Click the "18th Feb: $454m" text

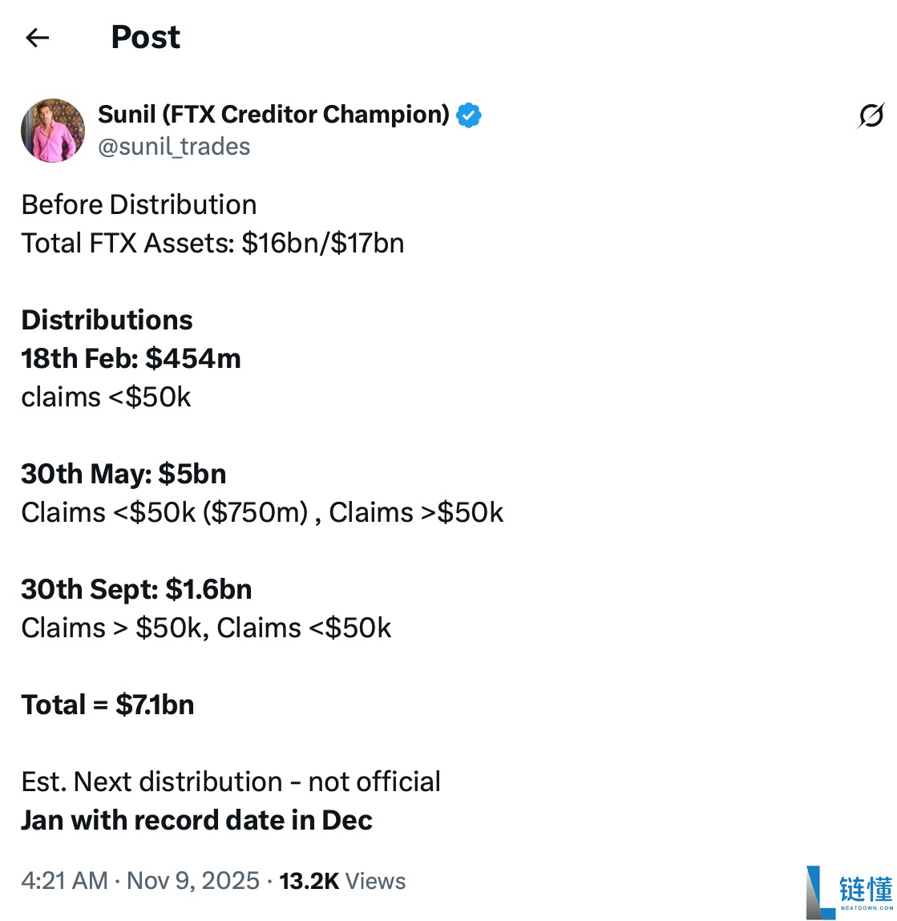point(131,358)
